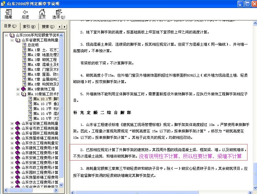This screenshot has height=194, width=257.
Task: Switch to the 索引(N) tab
Action: 28,26
